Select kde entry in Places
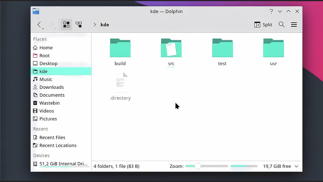Image resolution: width=323 pixels, height=182 pixels. pyautogui.click(x=61, y=71)
